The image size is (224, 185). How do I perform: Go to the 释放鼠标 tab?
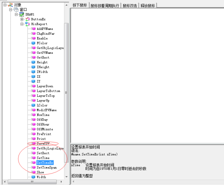tap(148, 6)
